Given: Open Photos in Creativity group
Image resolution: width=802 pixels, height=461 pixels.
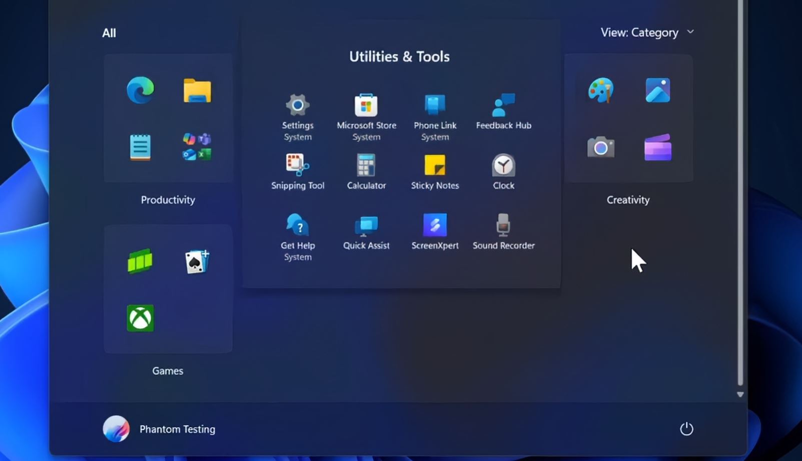Looking at the screenshot, I should [x=657, y=91].
